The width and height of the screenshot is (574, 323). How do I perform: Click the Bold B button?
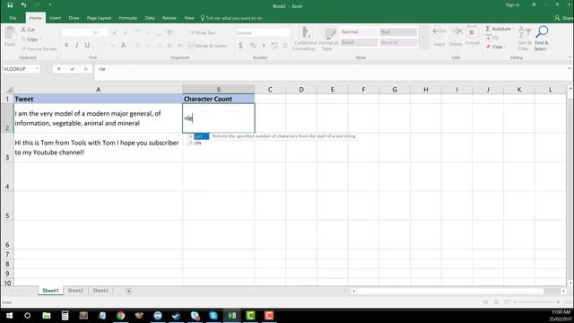(x=66, y=45)
